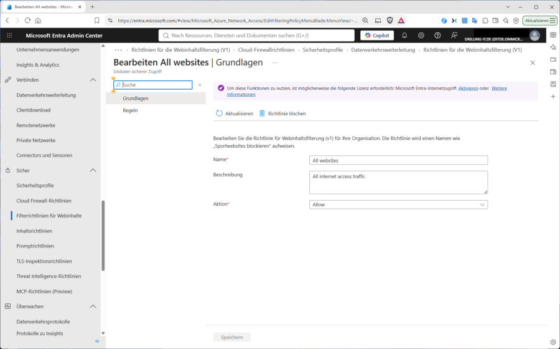Viewport: 560px width, 349px height.
Task: Click Cloud-Firewallrichtlinien in the breadcrumb
Action: point(266,50)
